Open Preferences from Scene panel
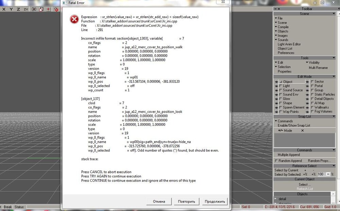The image size is (340, 211). 286,53
